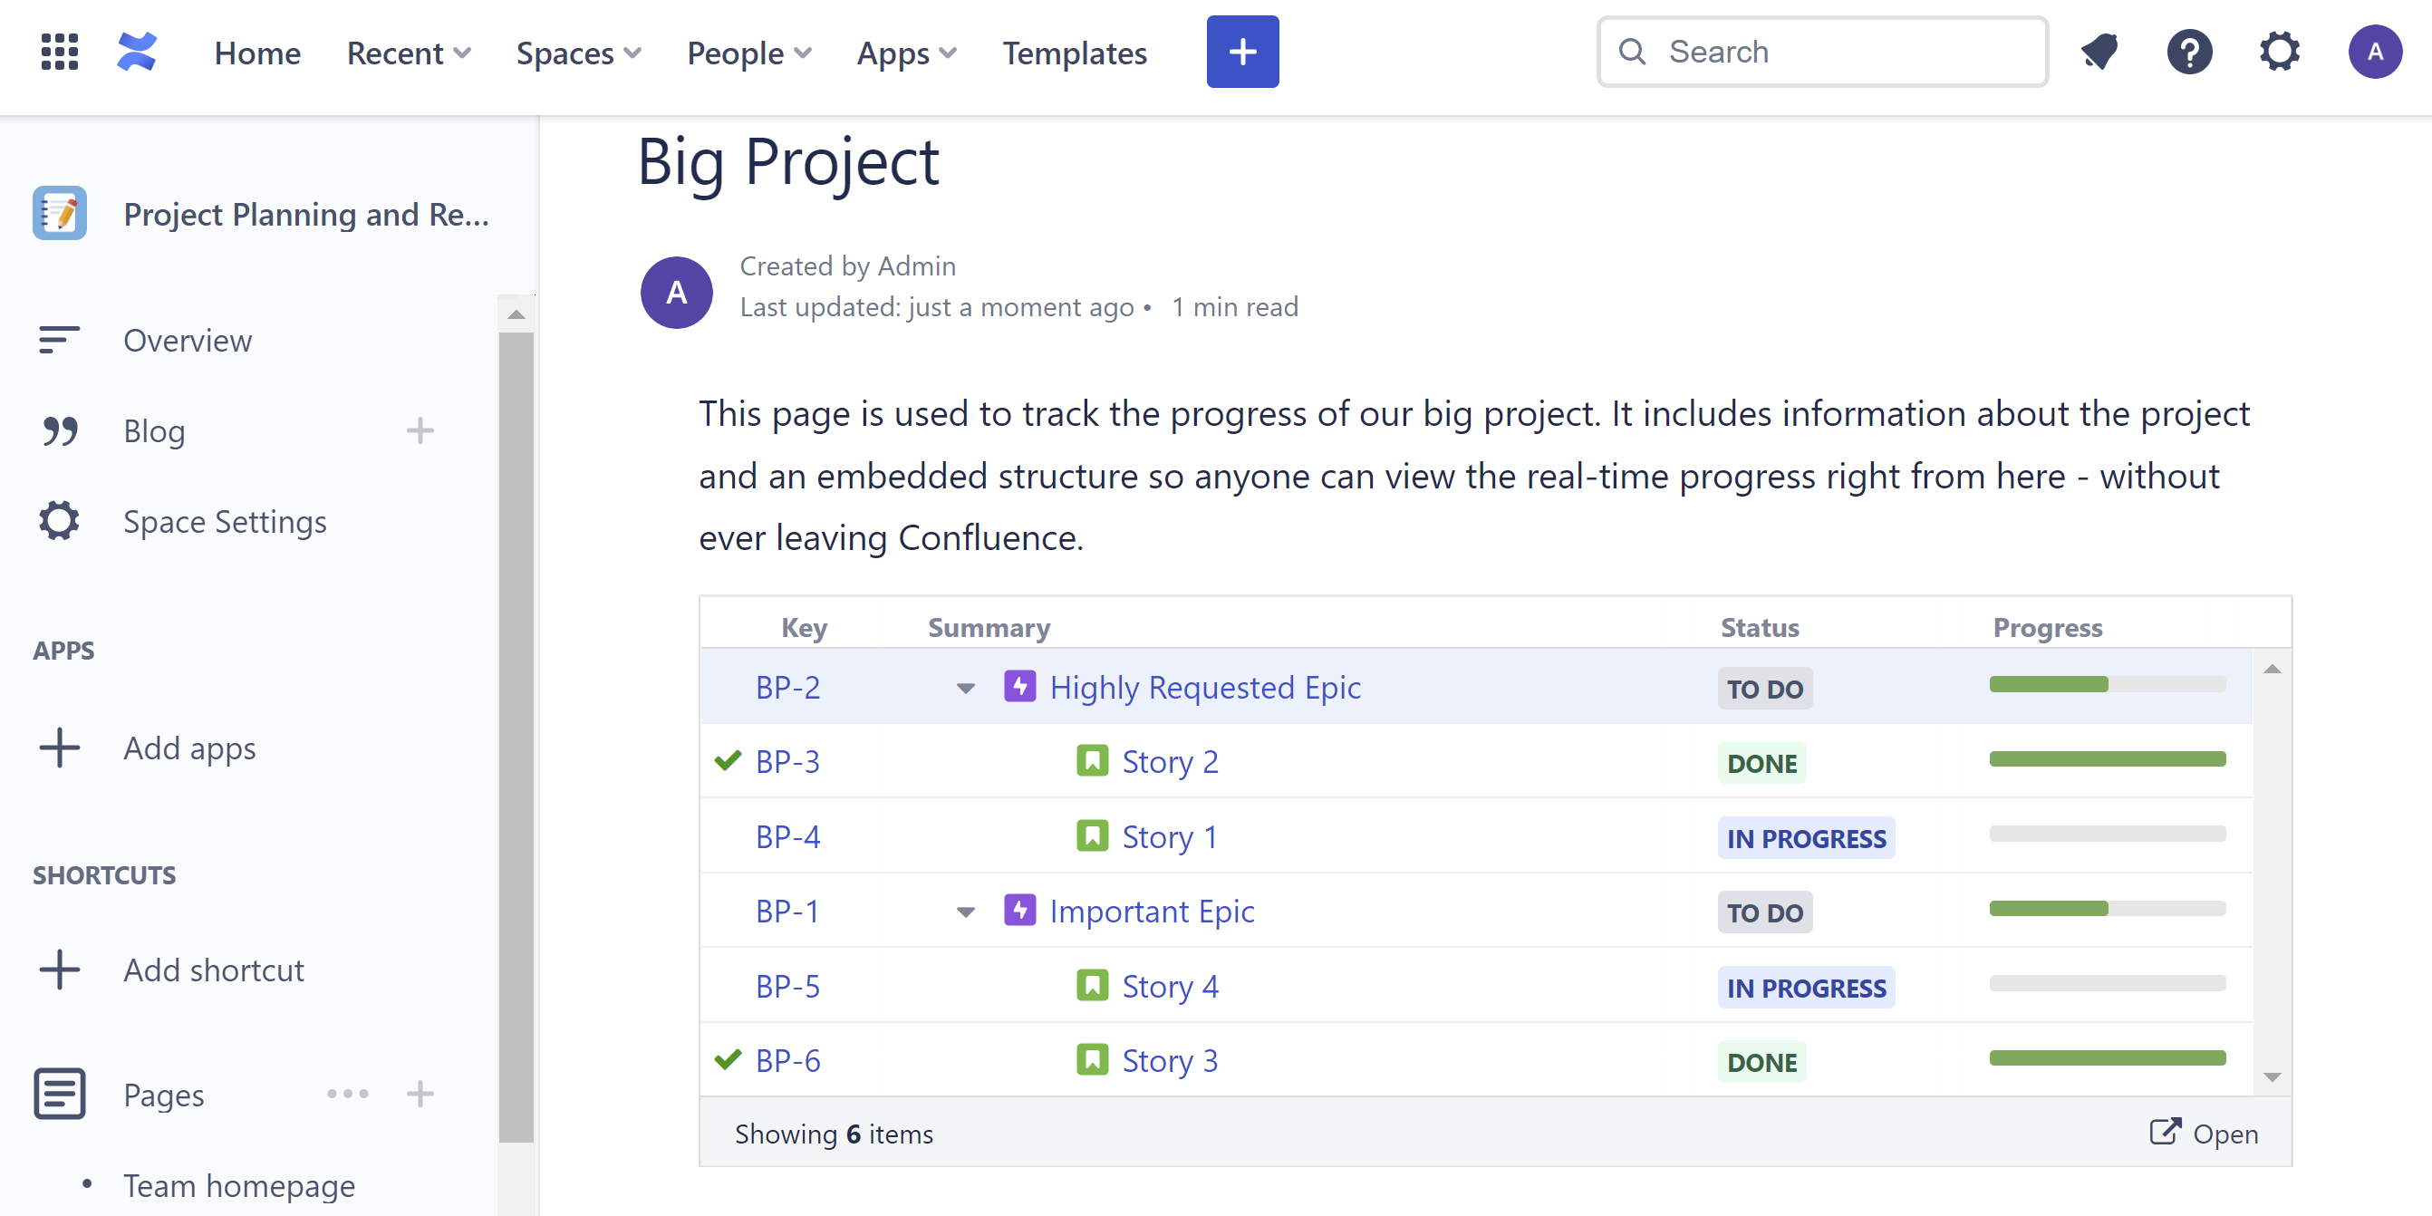Select Home in the top navigation

coord(256,53)
